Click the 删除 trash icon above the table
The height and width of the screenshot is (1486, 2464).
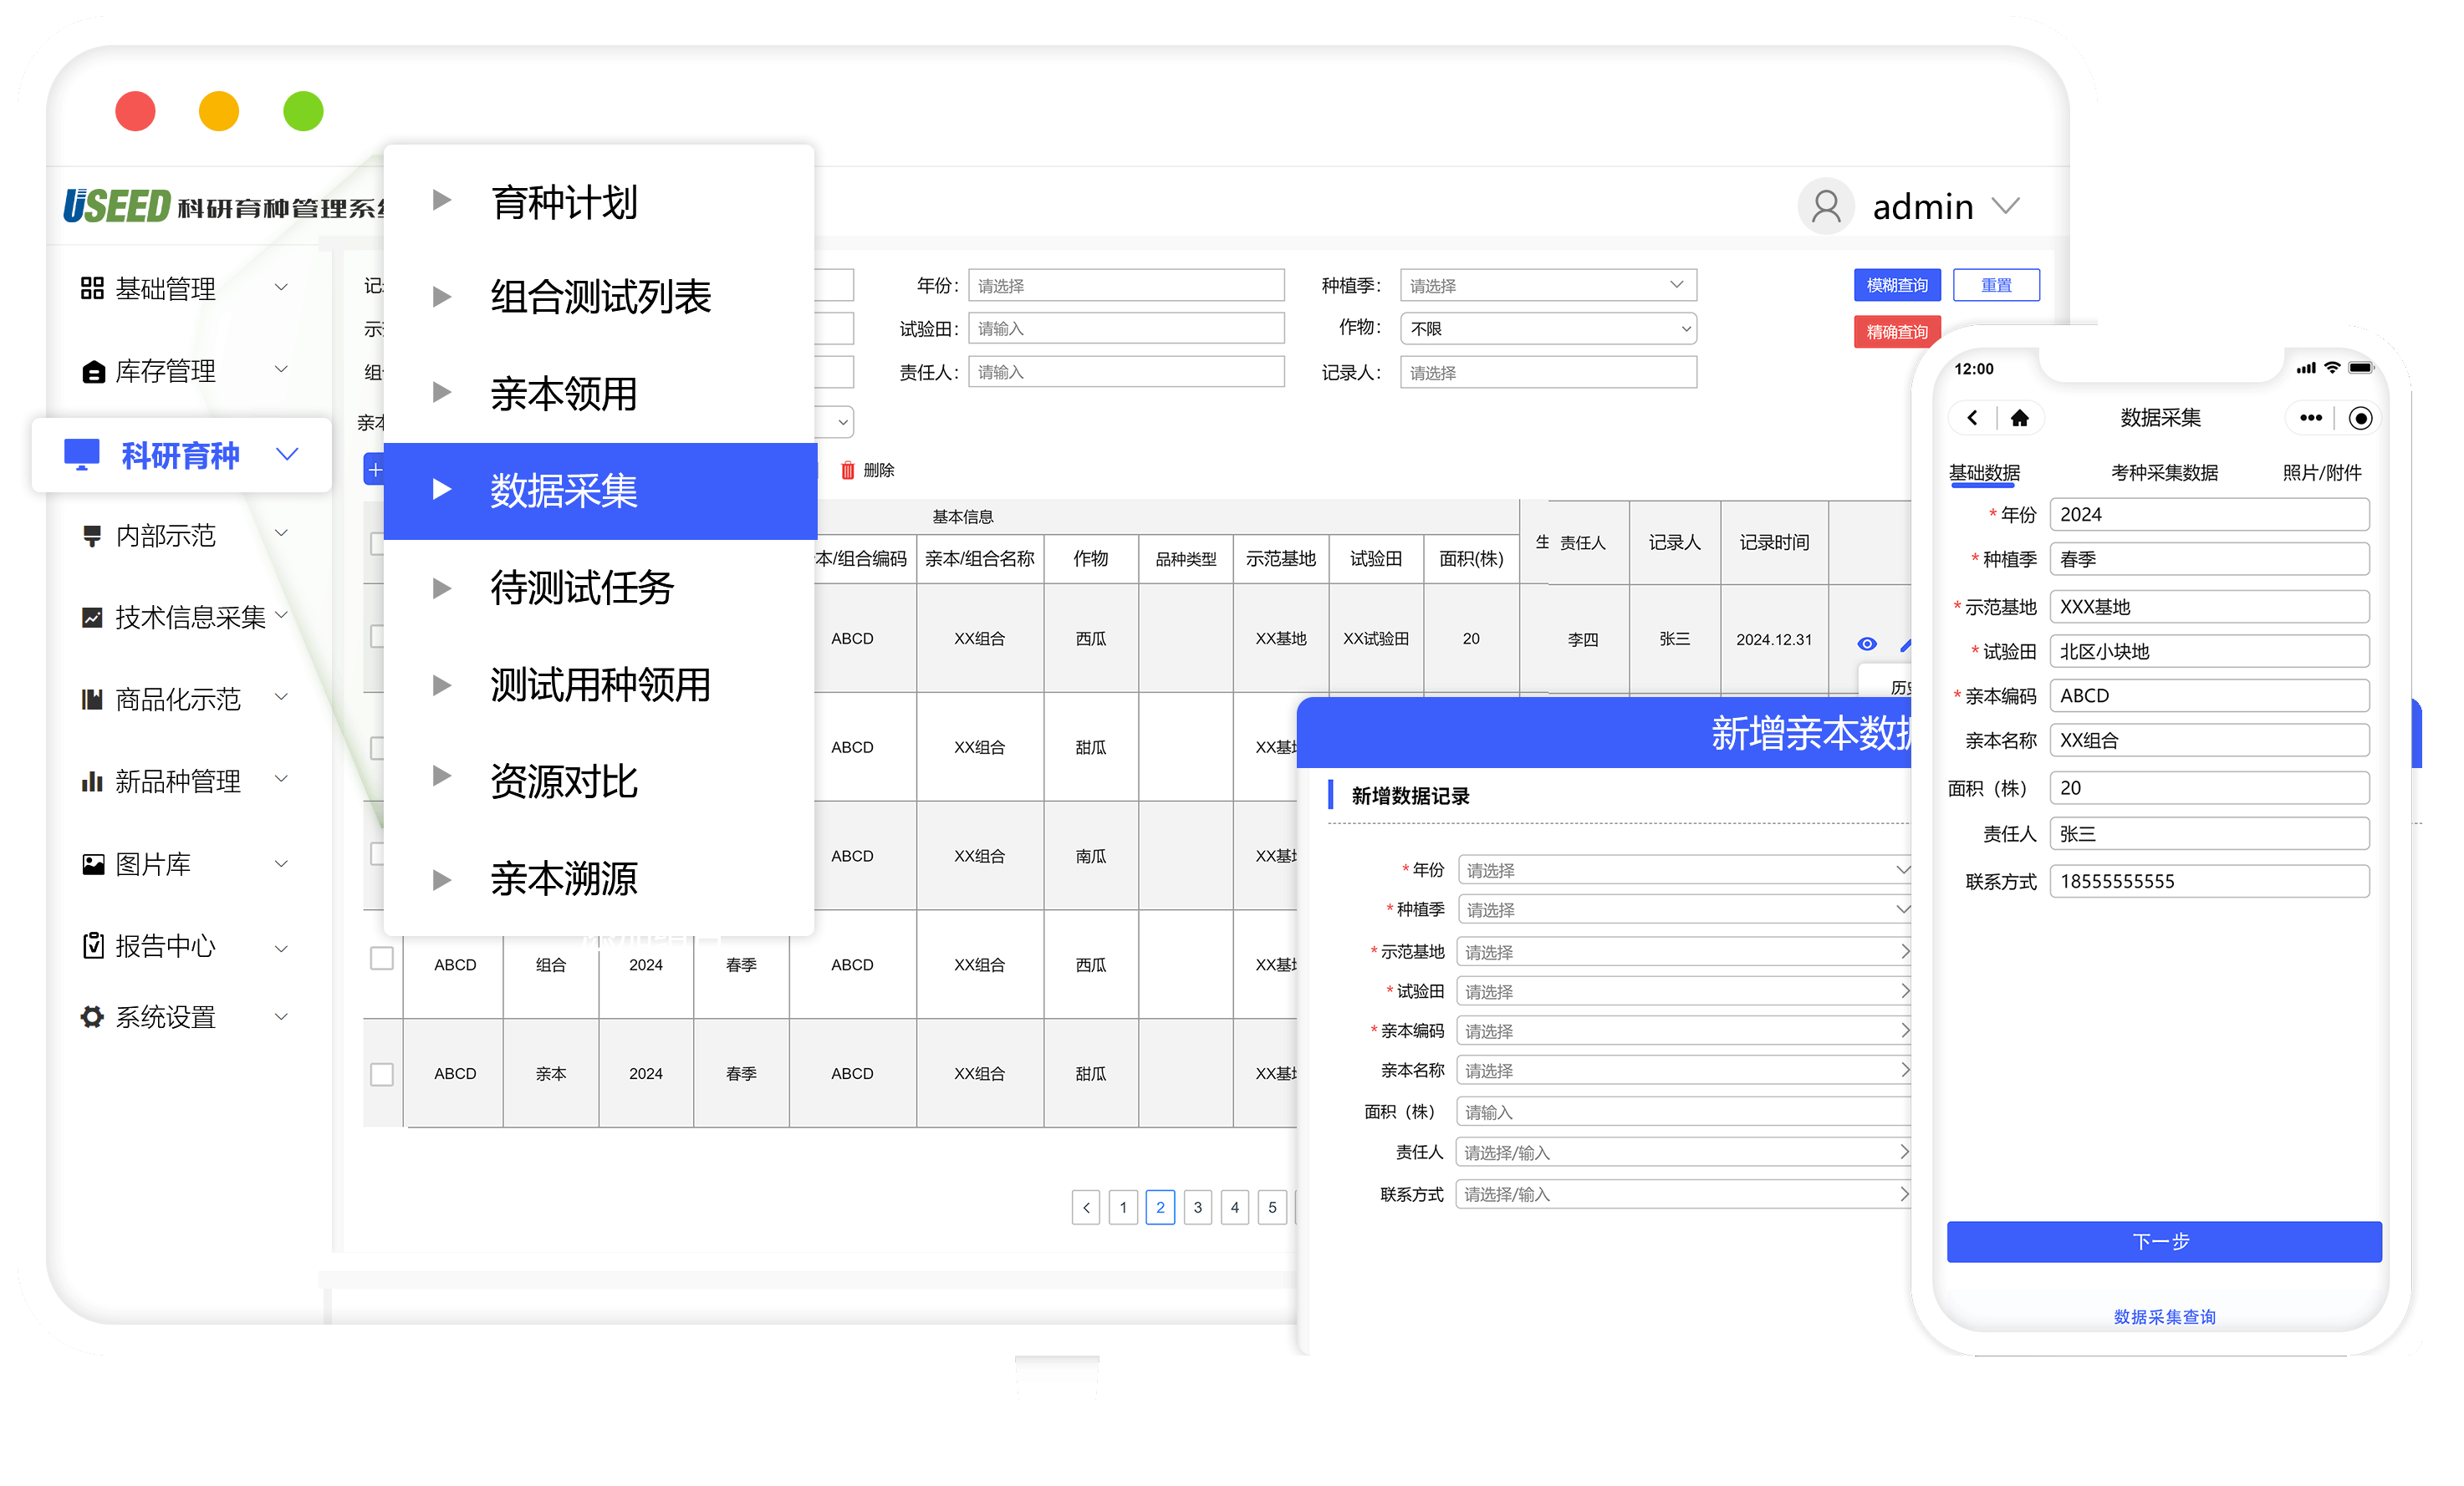(849, 470)
